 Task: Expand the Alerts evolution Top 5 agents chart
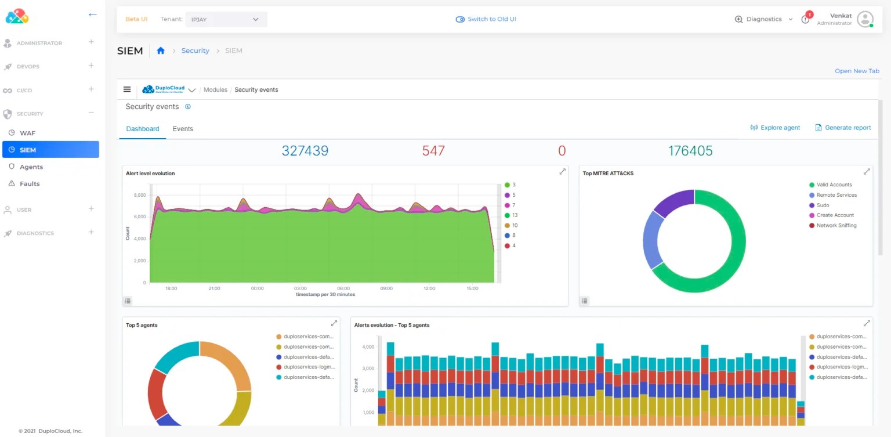[x=867, y=323]
